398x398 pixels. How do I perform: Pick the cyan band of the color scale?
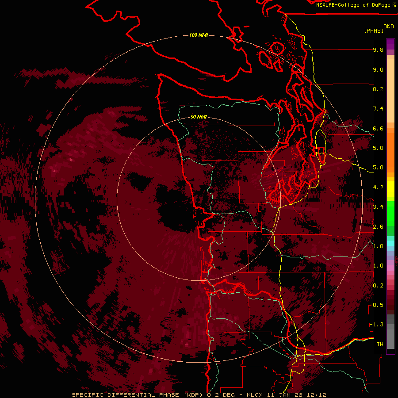click(x=390, y=243)
